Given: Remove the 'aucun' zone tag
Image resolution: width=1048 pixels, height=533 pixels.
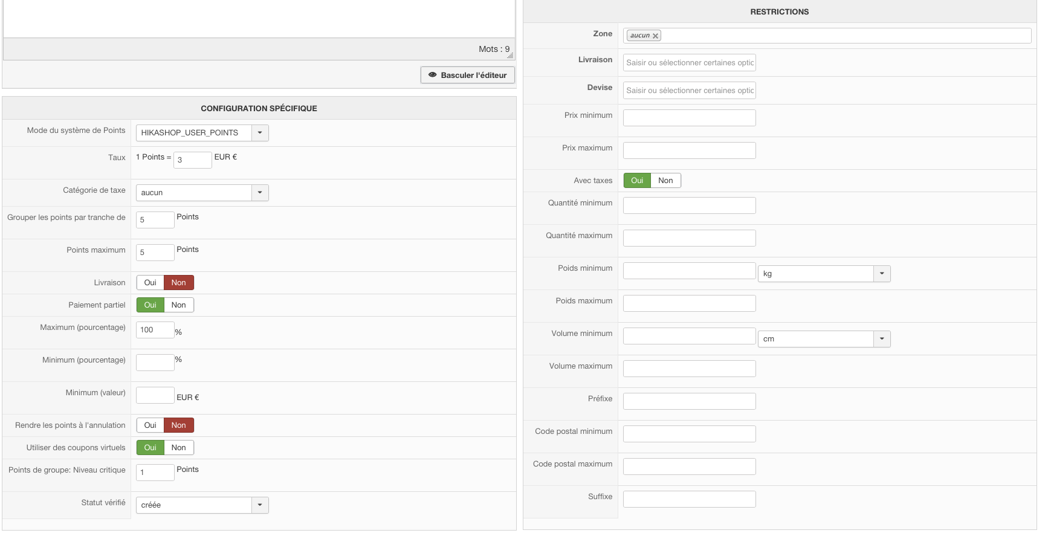Looking at the screenshot, I should pyautogui.click(x=655, y=36).
